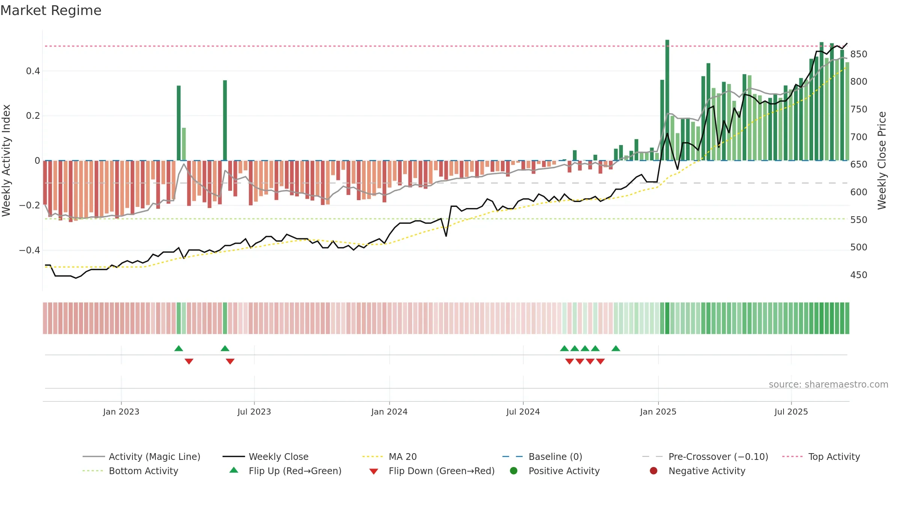The image size is (901, 506).
Task: Click the 800 right axis tick label
Action: 859,82
